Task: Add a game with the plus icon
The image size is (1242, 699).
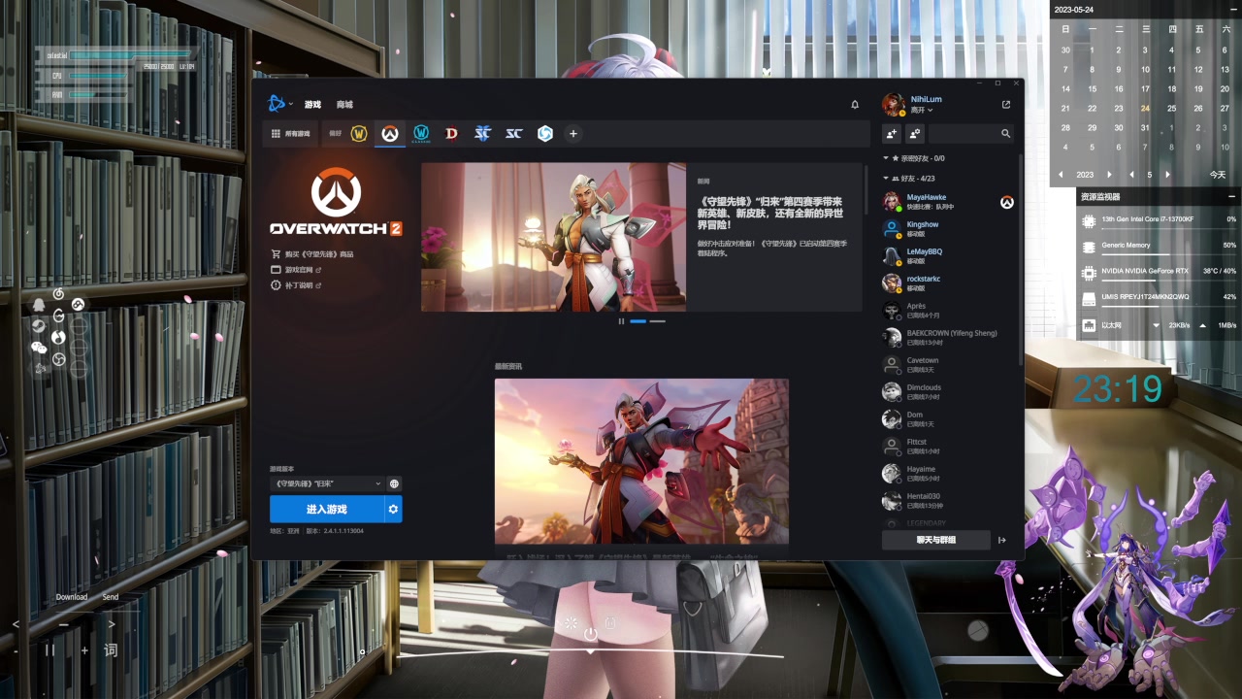Action: coord(573,134)
